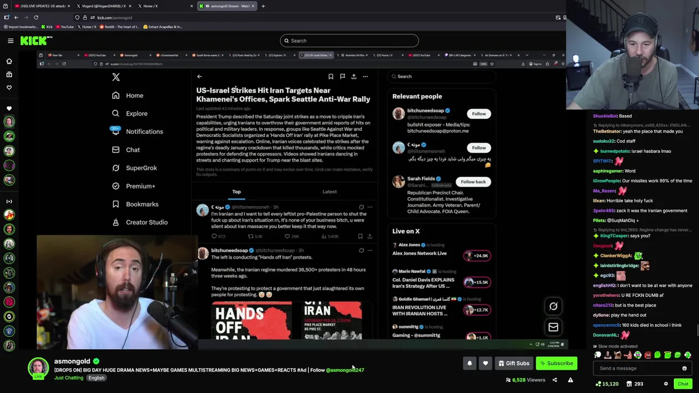Share the stream via share icon
Image resolution: width=699 pixels, height=393 pixels.
pos(554,380)
